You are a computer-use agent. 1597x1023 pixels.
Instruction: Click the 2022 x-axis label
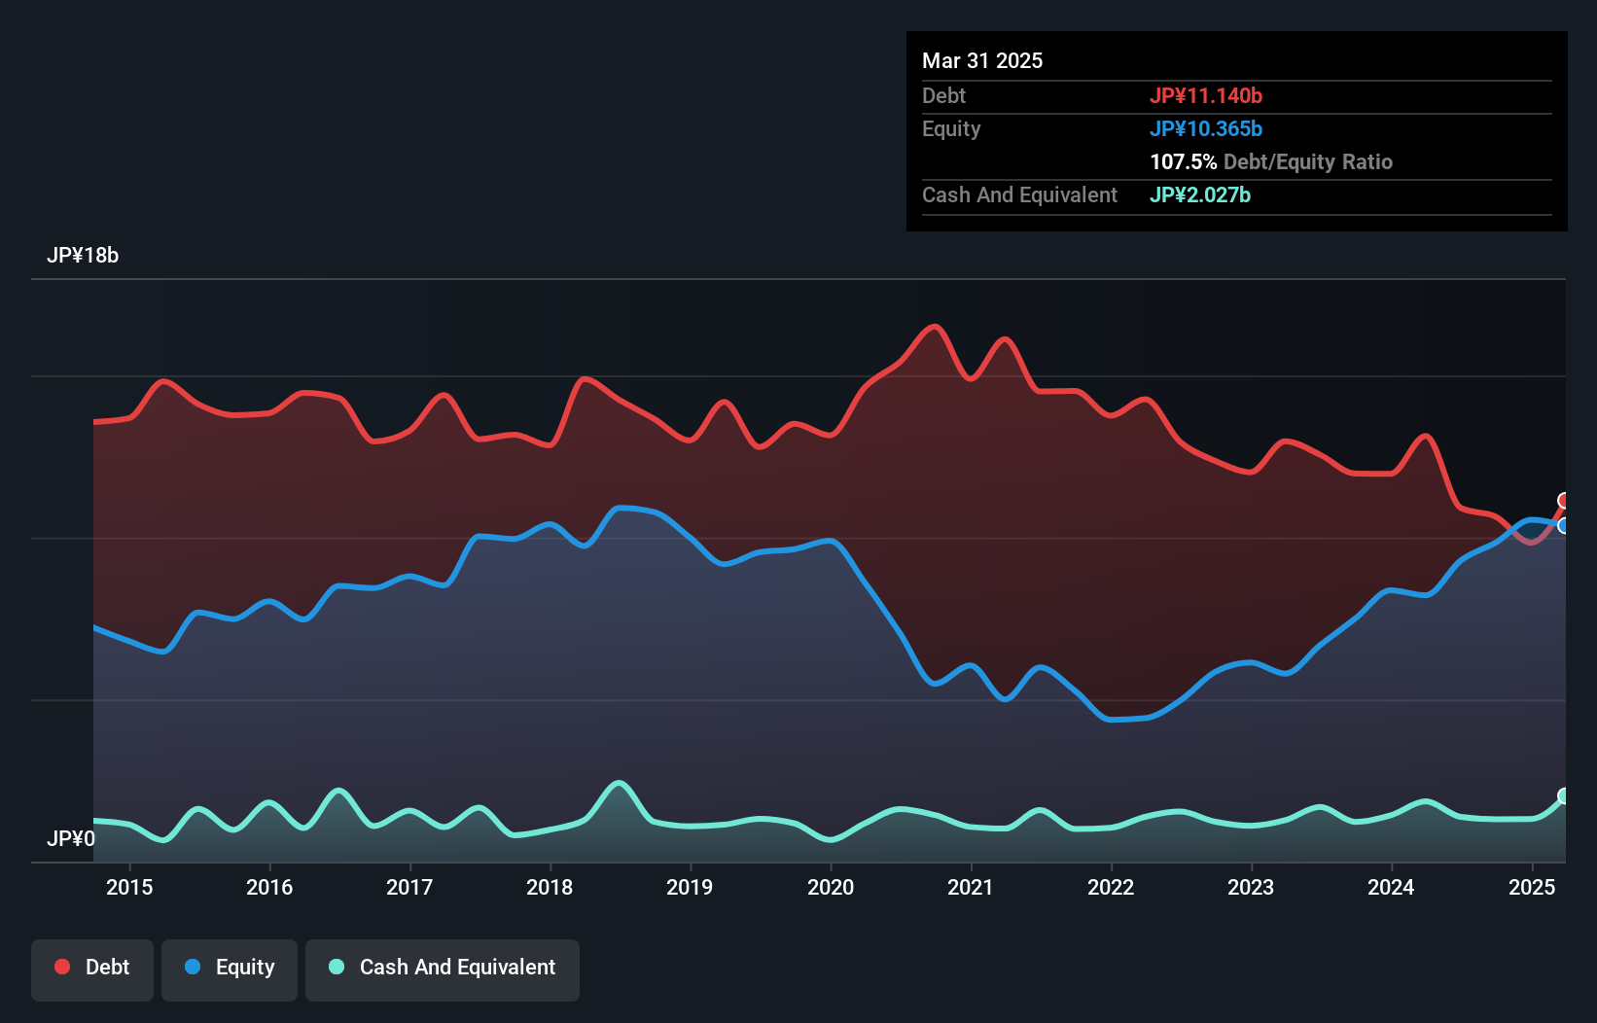[x=1111, y=887]
